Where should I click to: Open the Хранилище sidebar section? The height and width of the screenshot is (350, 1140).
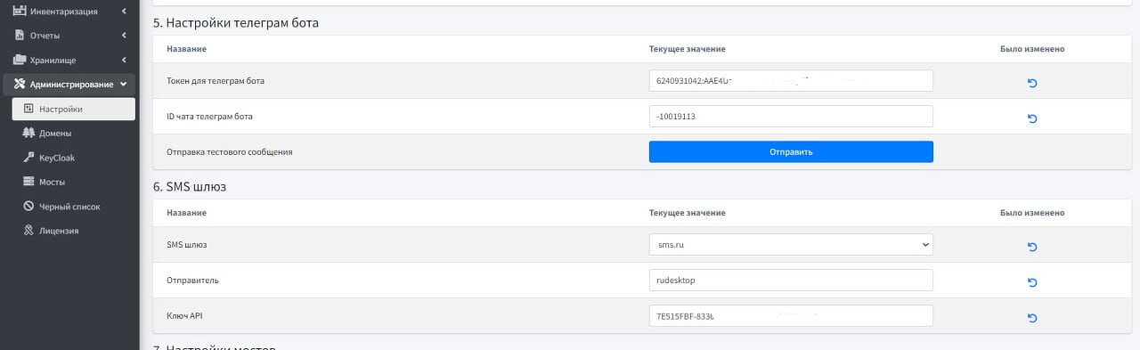coord(69,60)
